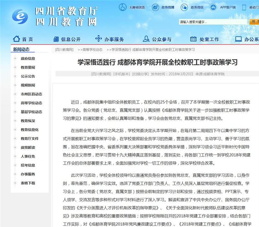Click the 政务微信 WeChat icon
The height and width of the screenshot is (227, 259).
pyautogui.click(x=184, y=7)
